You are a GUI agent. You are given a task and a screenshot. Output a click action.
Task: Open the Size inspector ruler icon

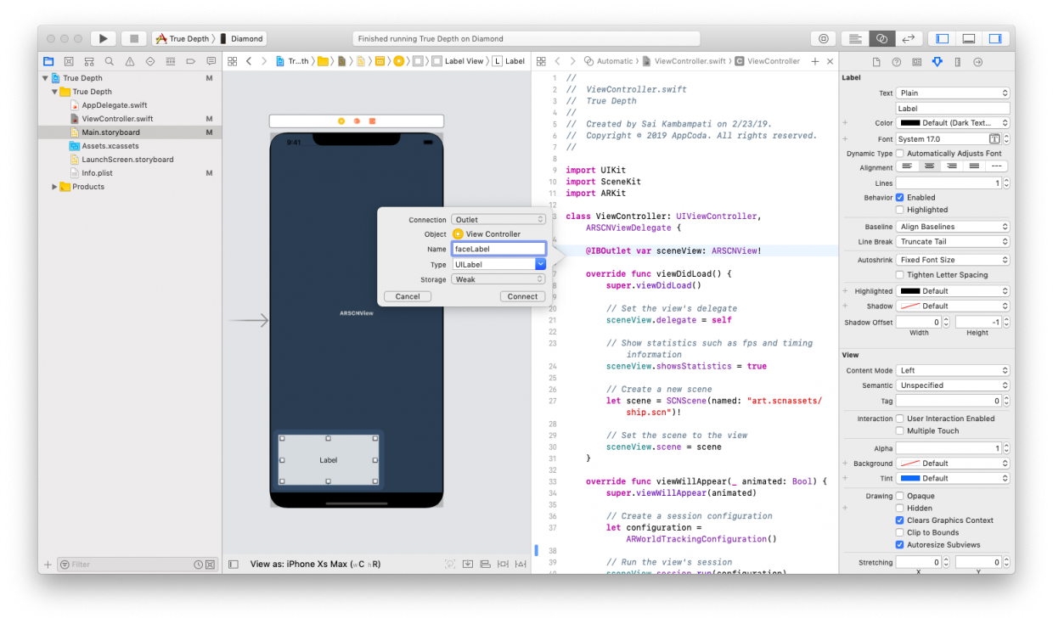click(x=958, y=61)
